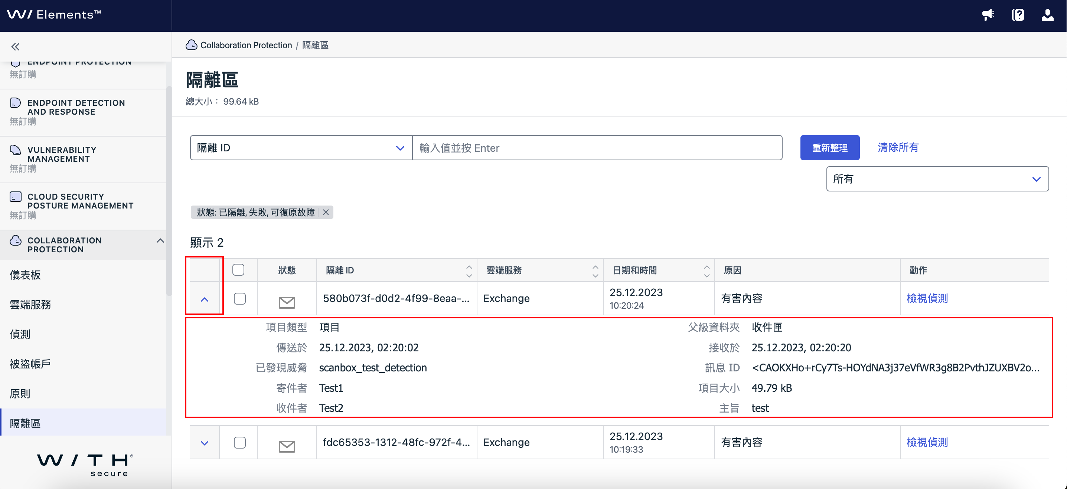
Task: Click the WithSecure Elements logo
Action: (54, 15)
